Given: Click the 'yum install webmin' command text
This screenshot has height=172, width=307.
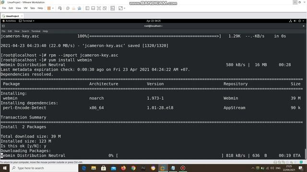Looking at the screenshot, I should click(71, 60).
